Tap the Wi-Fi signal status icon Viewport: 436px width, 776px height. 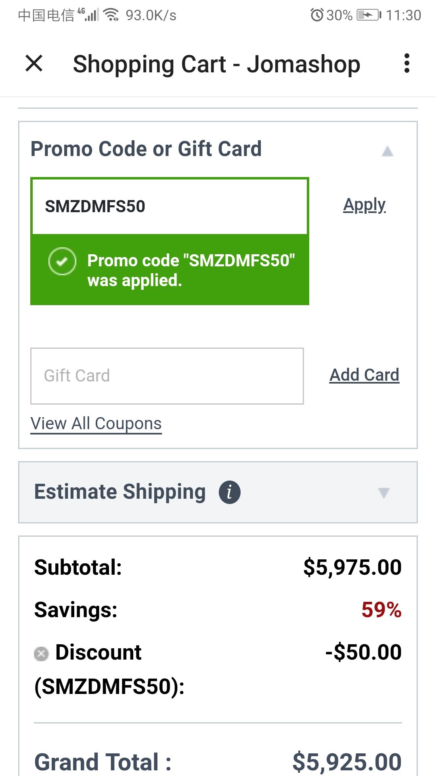coord(111,15)
